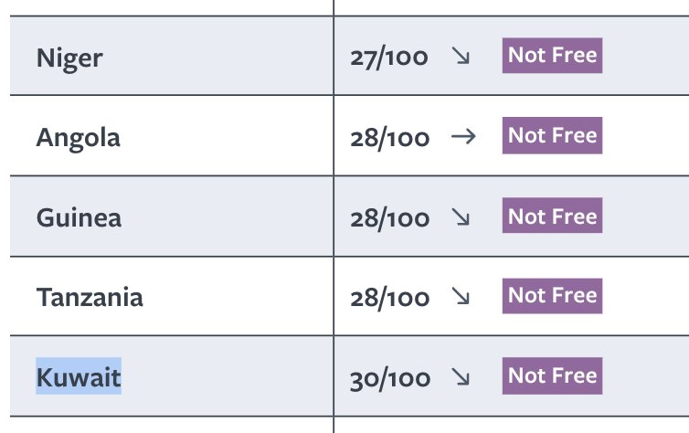Open the Niger country entry

(x=69, y=58)
